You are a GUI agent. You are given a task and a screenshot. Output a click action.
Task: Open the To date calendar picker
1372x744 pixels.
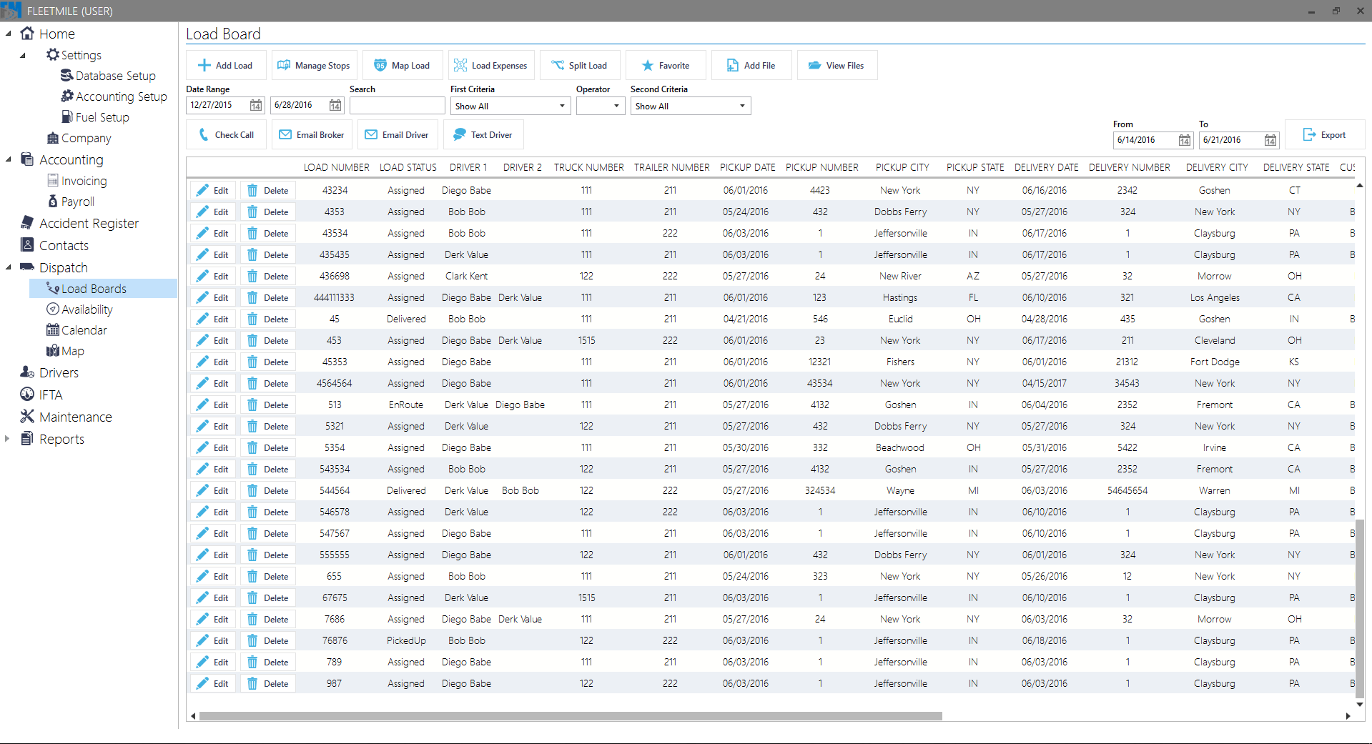tap(1270, 140)
